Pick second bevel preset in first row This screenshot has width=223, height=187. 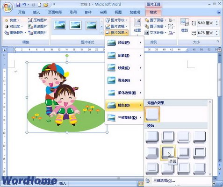pos(168,137)
